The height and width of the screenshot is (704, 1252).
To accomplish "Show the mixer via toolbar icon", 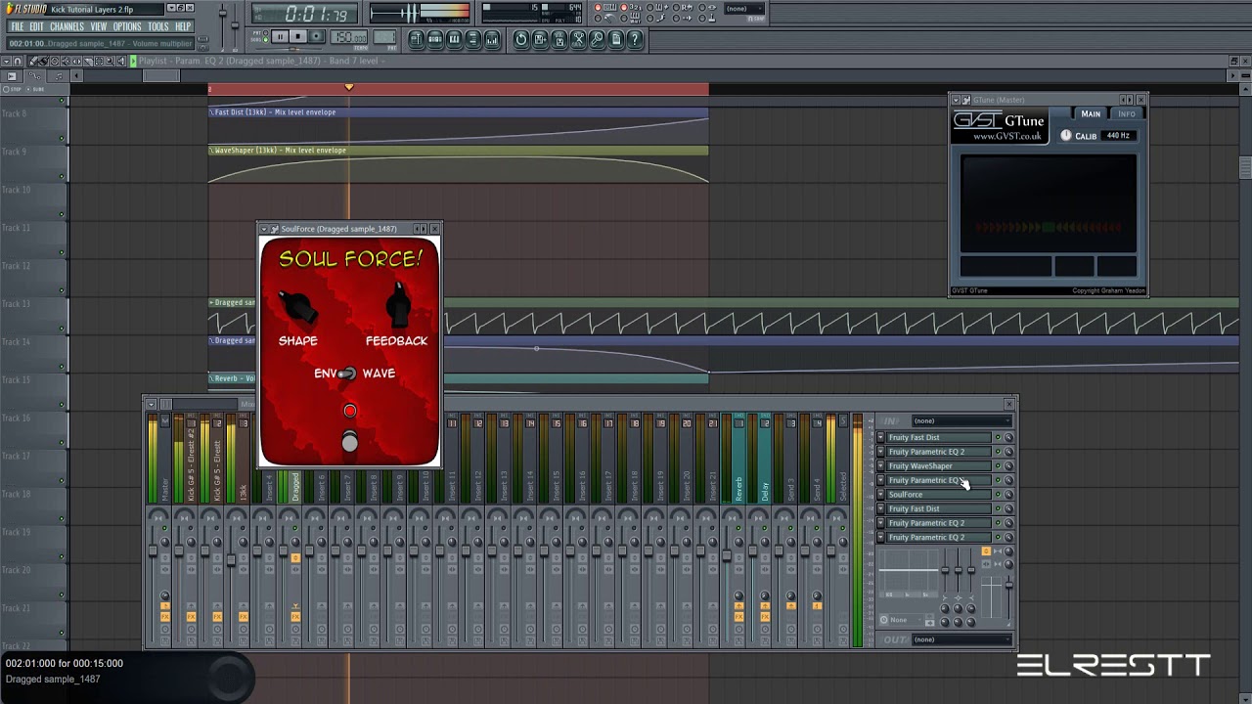I will 492,39.
